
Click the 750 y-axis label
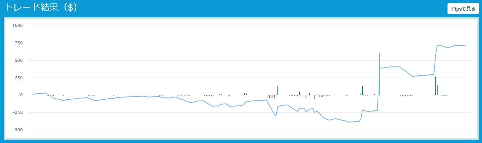19,43
